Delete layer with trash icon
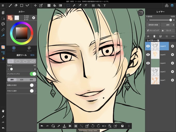The width and height of the screenshot is (176, 132). pyautogui.click(x=154, y=36)
